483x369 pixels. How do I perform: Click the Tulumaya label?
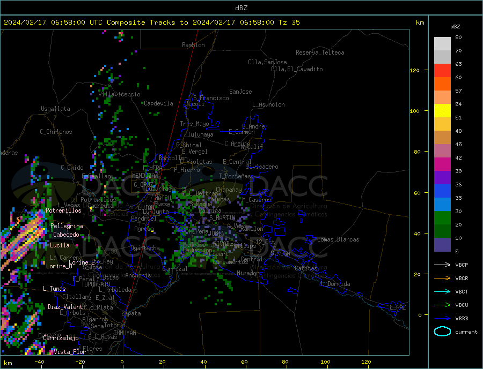201,134
